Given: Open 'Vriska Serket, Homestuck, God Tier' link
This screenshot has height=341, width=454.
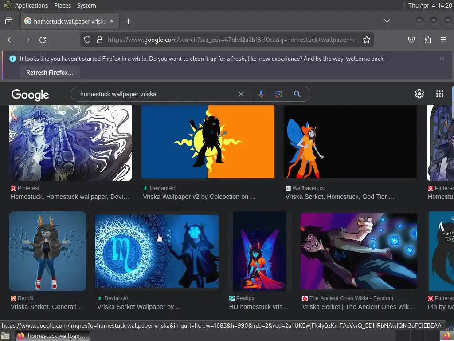Looking at the screenshot, I should pyautogui.click(x=340, y=197).
